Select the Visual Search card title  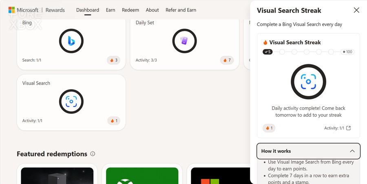(x=36, y=83)
